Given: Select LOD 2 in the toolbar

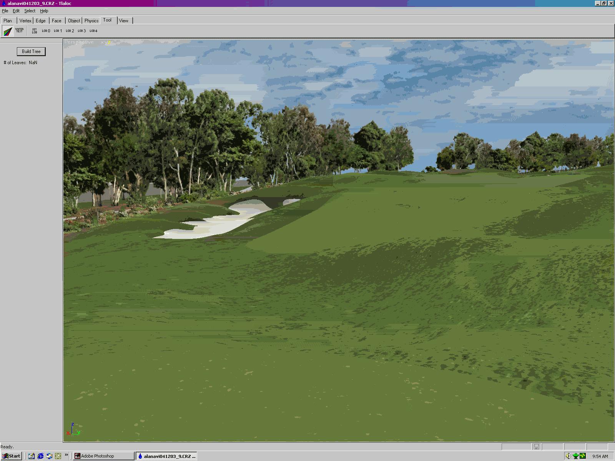Looking at the screenshot, I should click(x=70, y=31).
